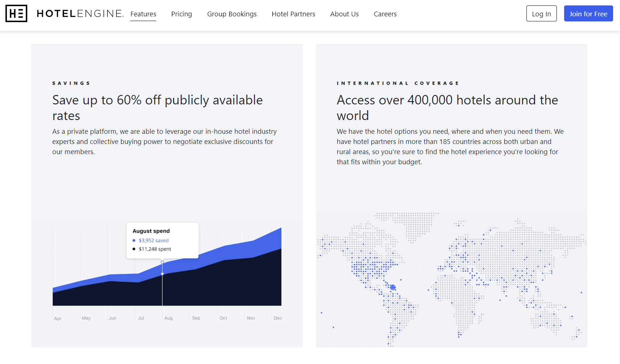Screen dimensions: 620x364
Task: Click the Aug label on chart axis
Action: [168, 318]
